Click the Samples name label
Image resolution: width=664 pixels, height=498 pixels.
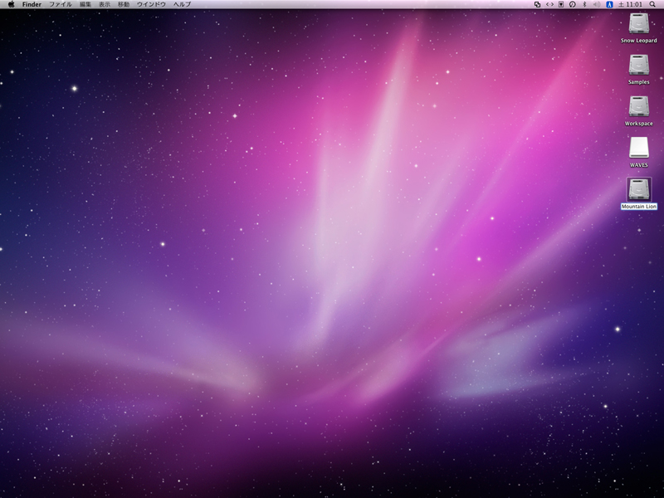pyautogui.click(x=638, y=82)
